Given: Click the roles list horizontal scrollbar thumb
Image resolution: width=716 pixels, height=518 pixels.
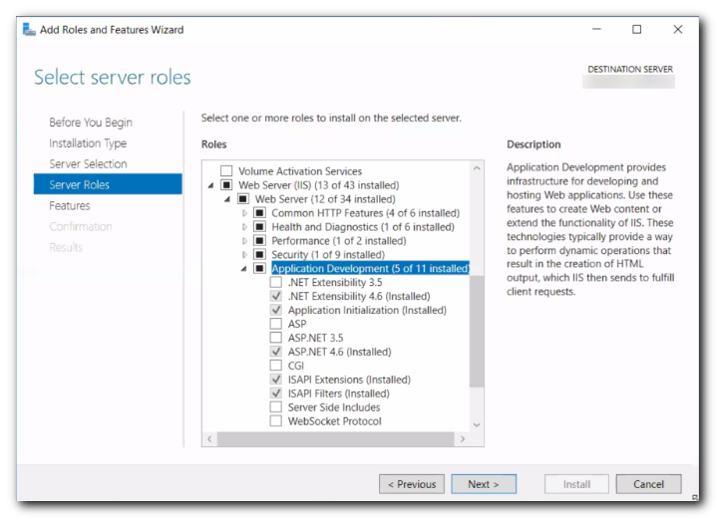Looking at the screenshot, I should [336, 439].
